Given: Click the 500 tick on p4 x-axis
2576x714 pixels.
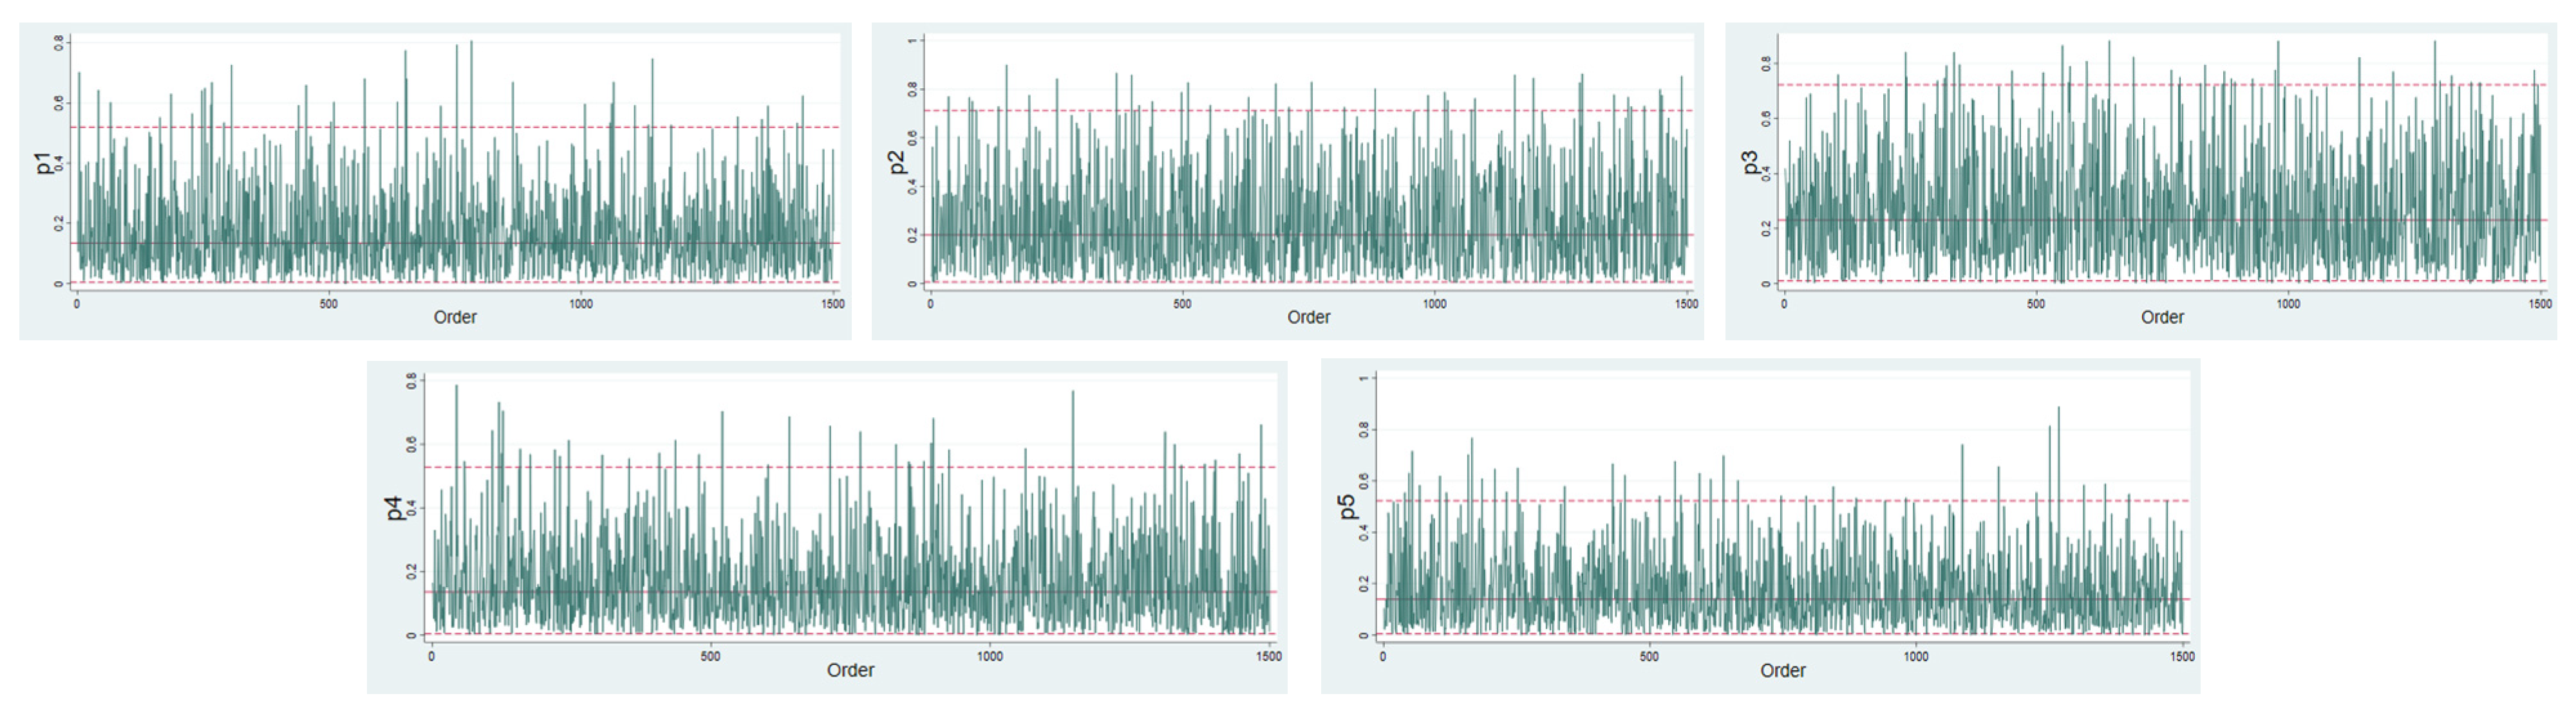Looking at the screenshot, I should pyautogui.click(x=710, y=657).
